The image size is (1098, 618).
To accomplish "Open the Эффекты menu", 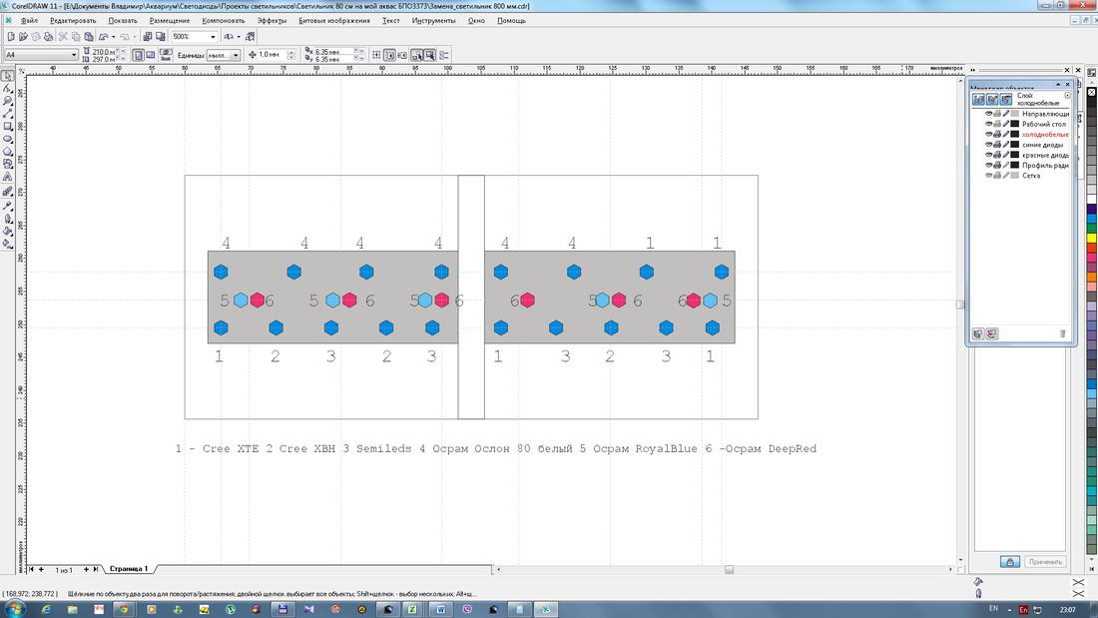I will point(272,20).
